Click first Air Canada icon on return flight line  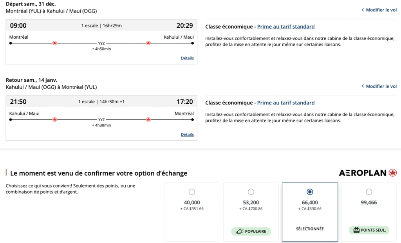[x=54, y=119]
